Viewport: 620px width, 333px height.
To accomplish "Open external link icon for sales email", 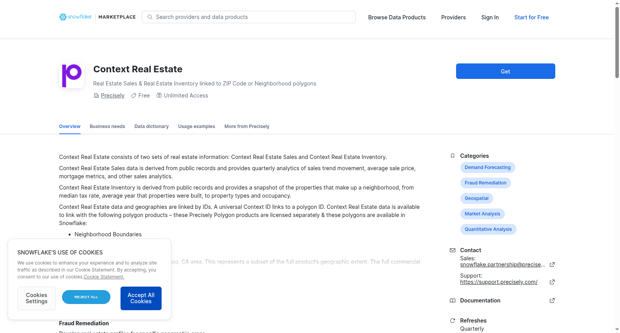I will [x=552, y=265].
